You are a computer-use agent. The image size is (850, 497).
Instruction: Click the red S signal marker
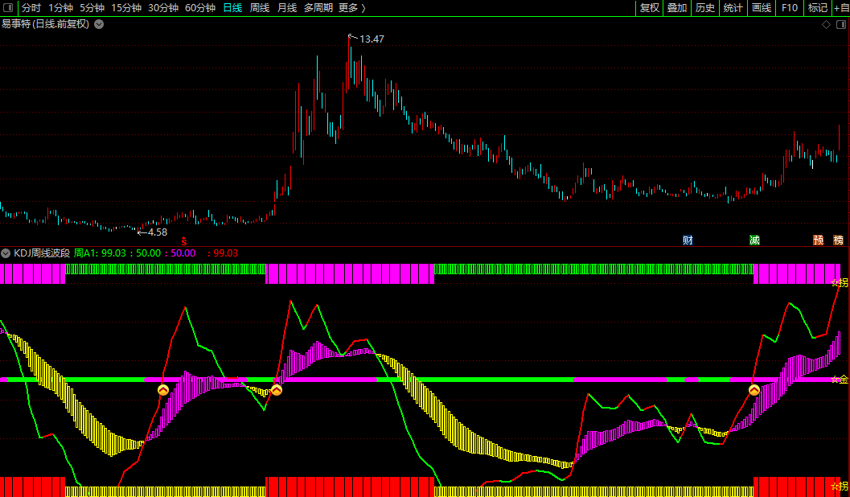point(184,241)
